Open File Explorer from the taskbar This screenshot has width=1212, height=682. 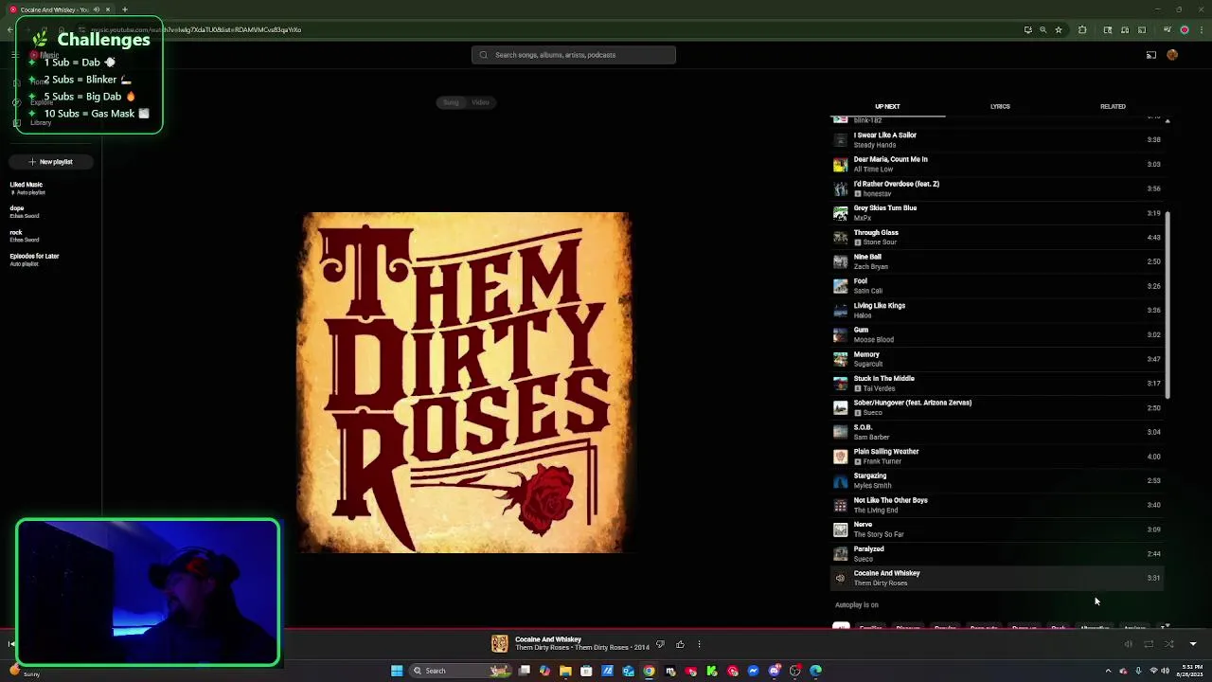pos(565,671)
